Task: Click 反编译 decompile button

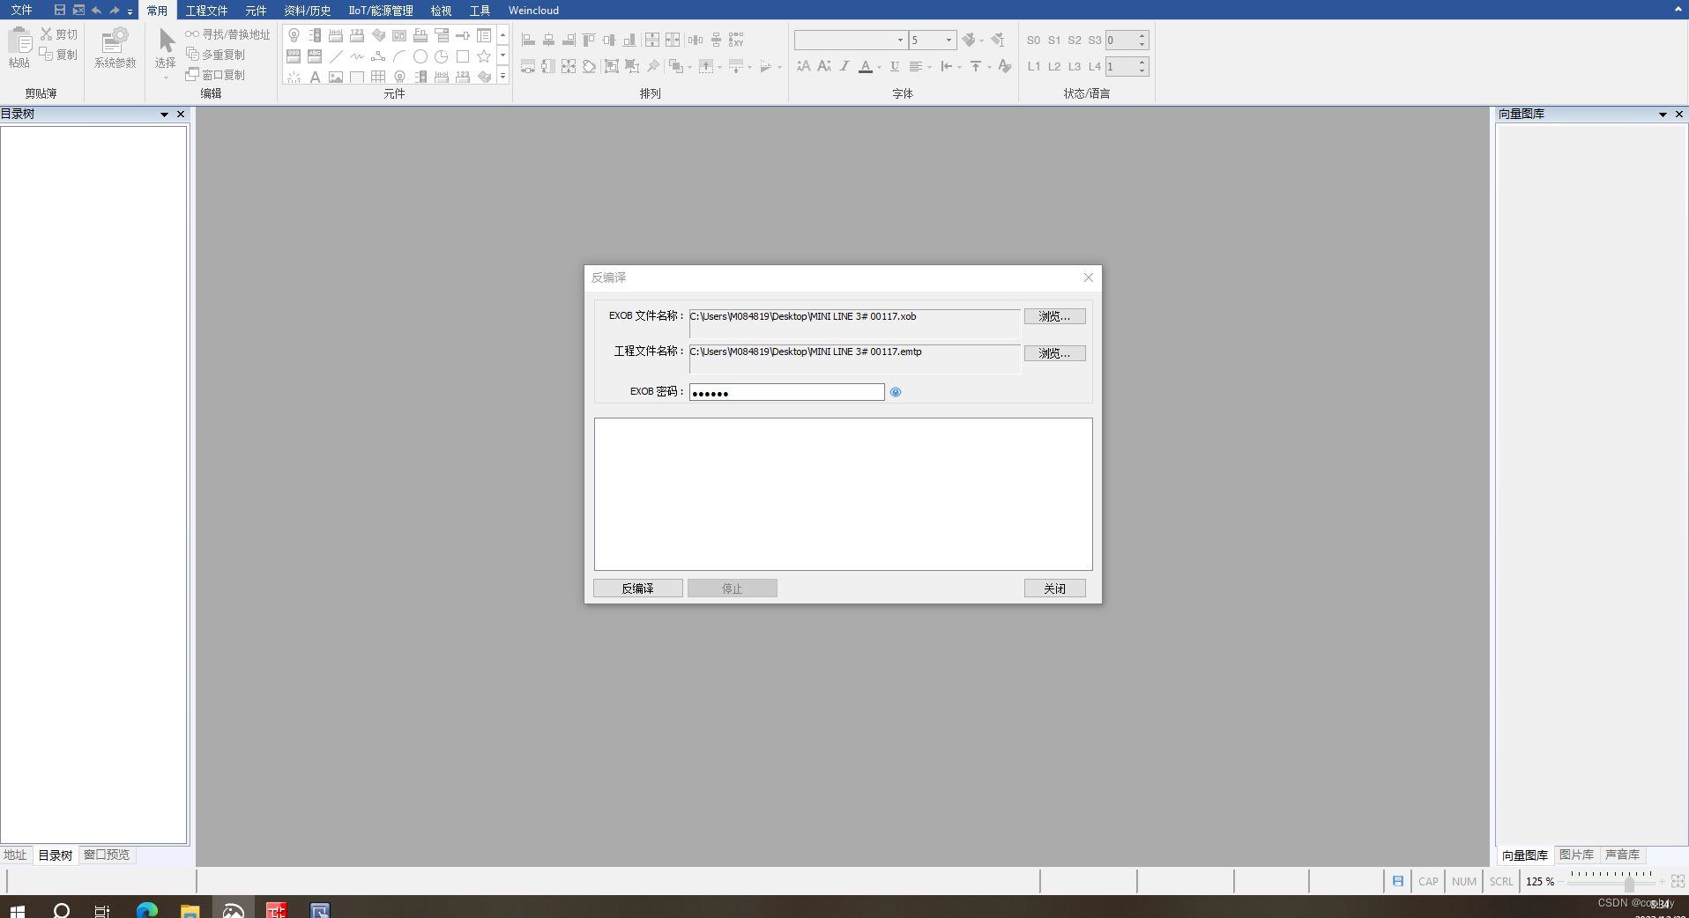Action: point(638,589)
